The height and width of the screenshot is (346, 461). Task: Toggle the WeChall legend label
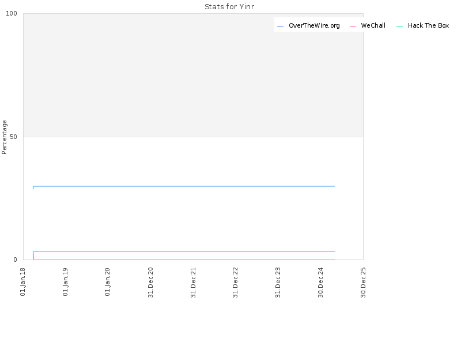(373, 25)
